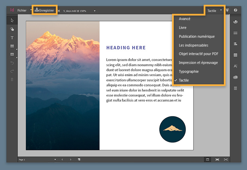Select the Selection arrow tool
The image size is (247, 170).
coord(12,20)
